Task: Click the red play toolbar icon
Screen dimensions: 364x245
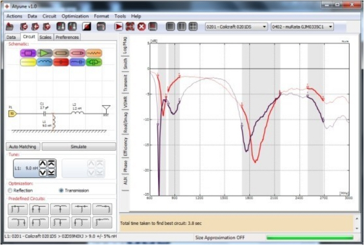Action: point(119,27)
